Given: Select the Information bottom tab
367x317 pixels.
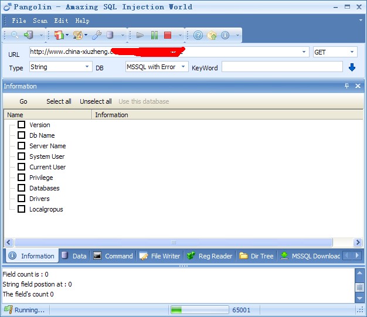Looking at the screenshot, I should pyautogui.click(x=32, y=255).
